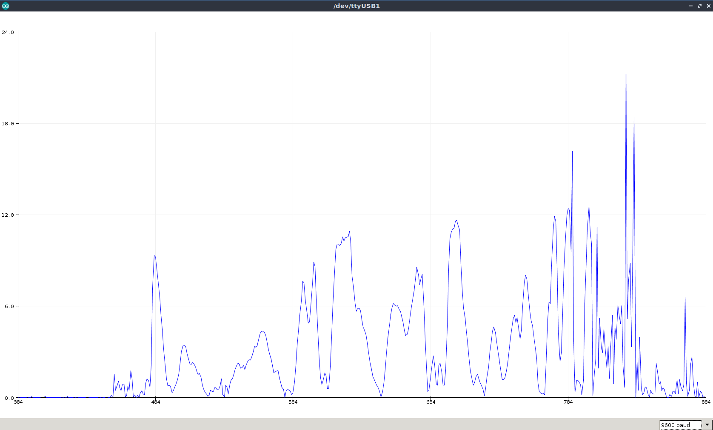Click the 0.0 Y-axis label
Image resolution: width=713 pixels, height=430 pixels.
9,398
